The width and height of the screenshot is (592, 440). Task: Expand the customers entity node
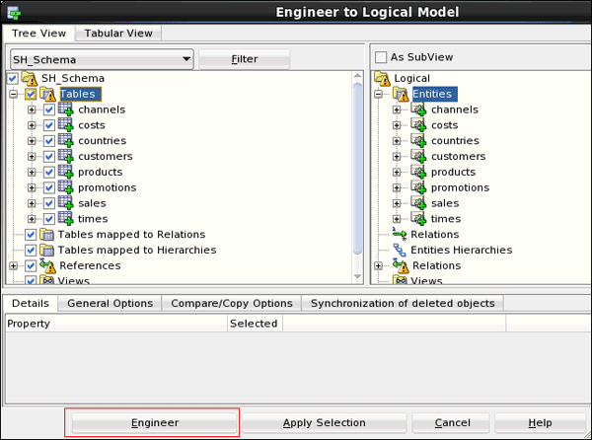coord(397,157)
